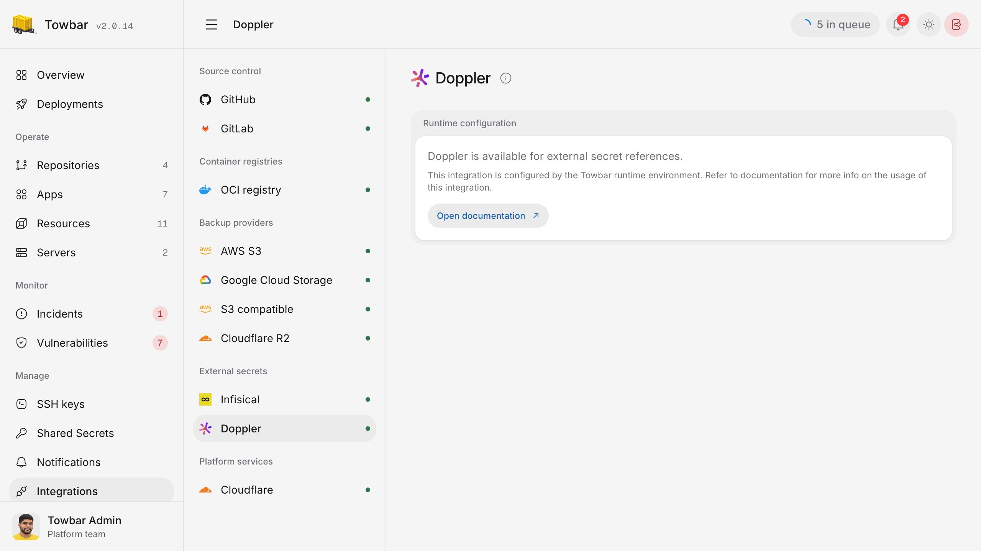This screenshot has width=981, height=551.
Task: Click the info icon beside Doppler heading
Action: [x=506, y=78]
